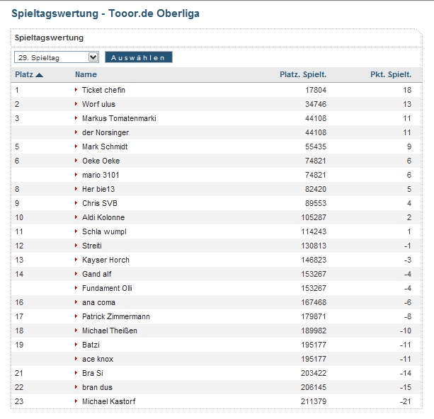Open Kayser Horch player link
The width and height of the screenshot is (434, 419).
click(x=105, y=260)
